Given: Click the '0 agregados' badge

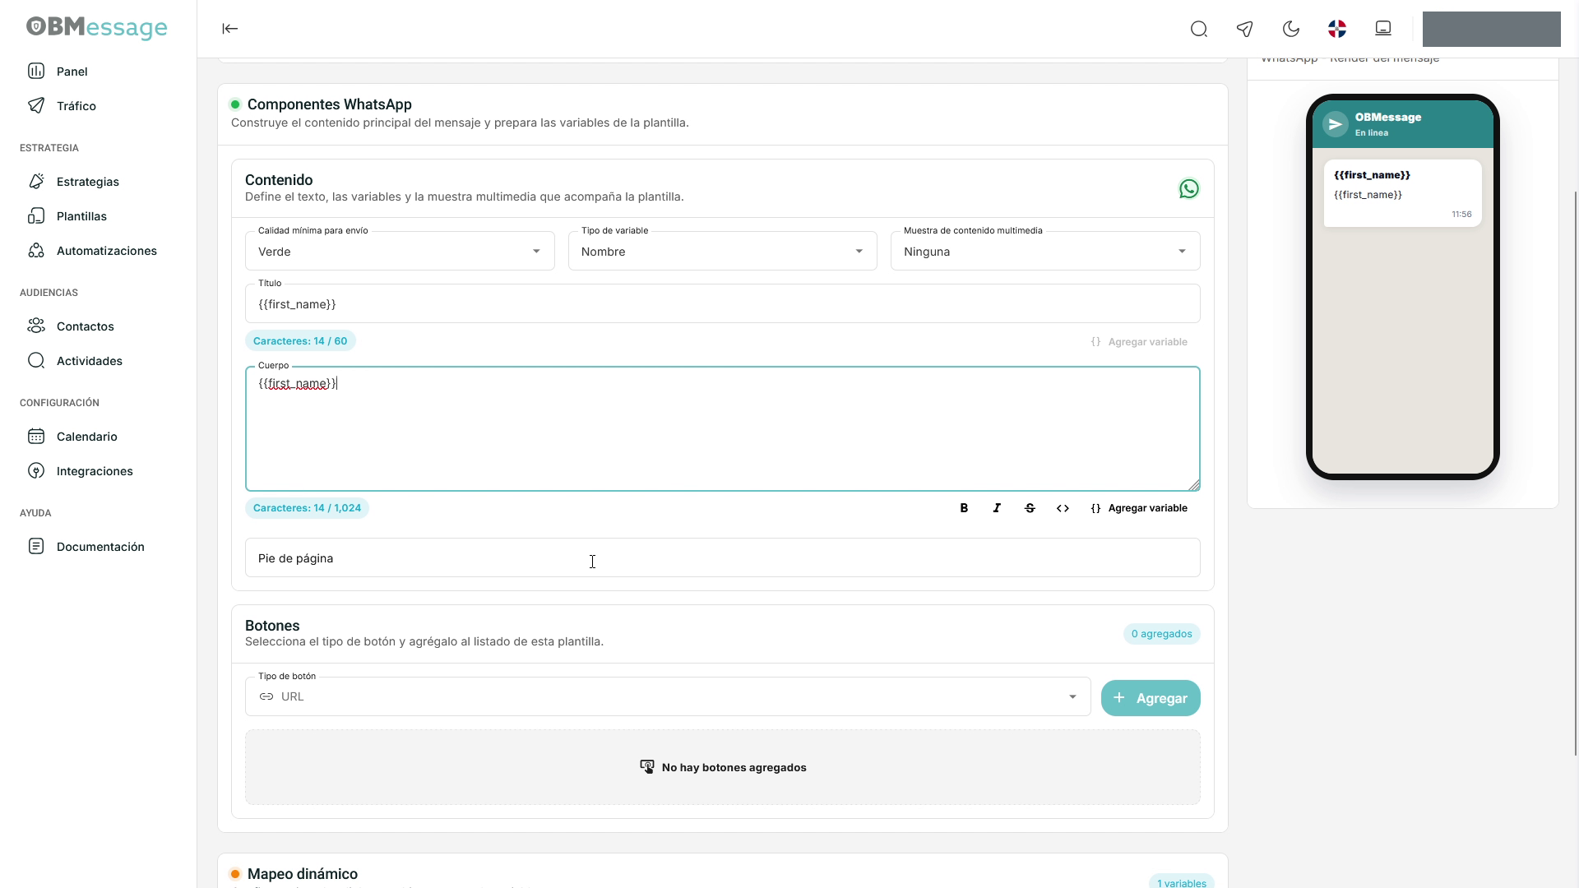Looking at the screenshot, I should pyautogui.click(x=1161, y=634).
